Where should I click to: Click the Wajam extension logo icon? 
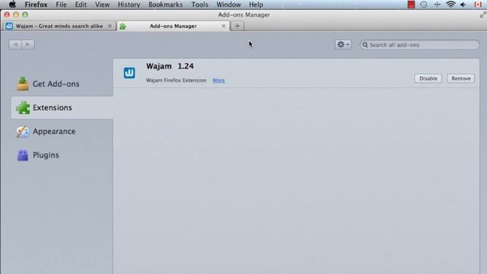[129, 73]
